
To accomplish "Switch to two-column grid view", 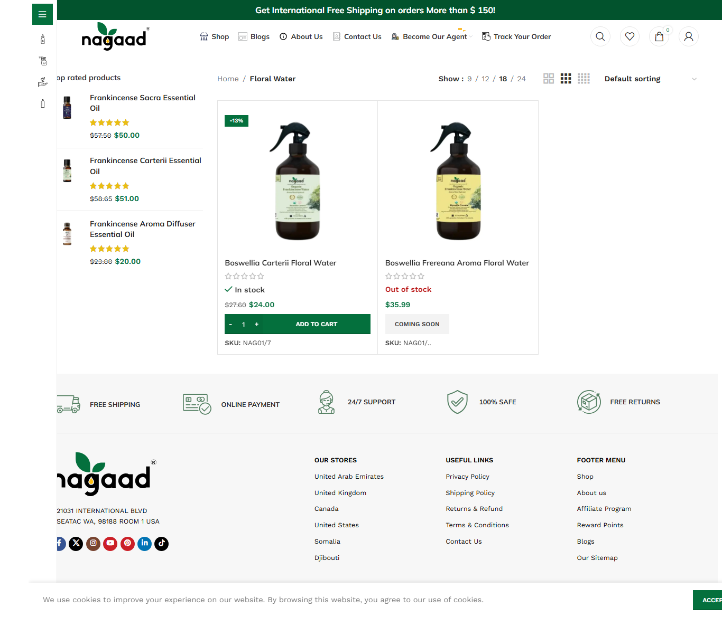I will coord(549,79).
